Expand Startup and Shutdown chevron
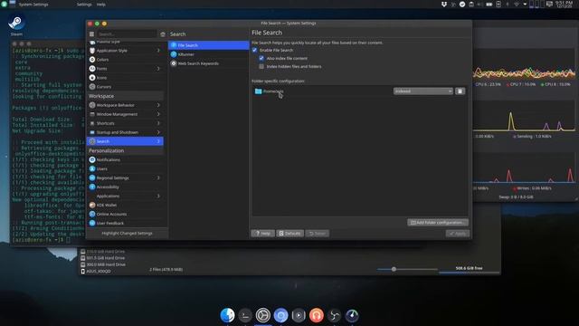 point(158,132)
